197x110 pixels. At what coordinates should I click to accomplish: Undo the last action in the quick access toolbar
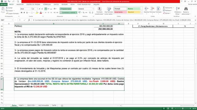pyautogui.click(x=9, y=1)
